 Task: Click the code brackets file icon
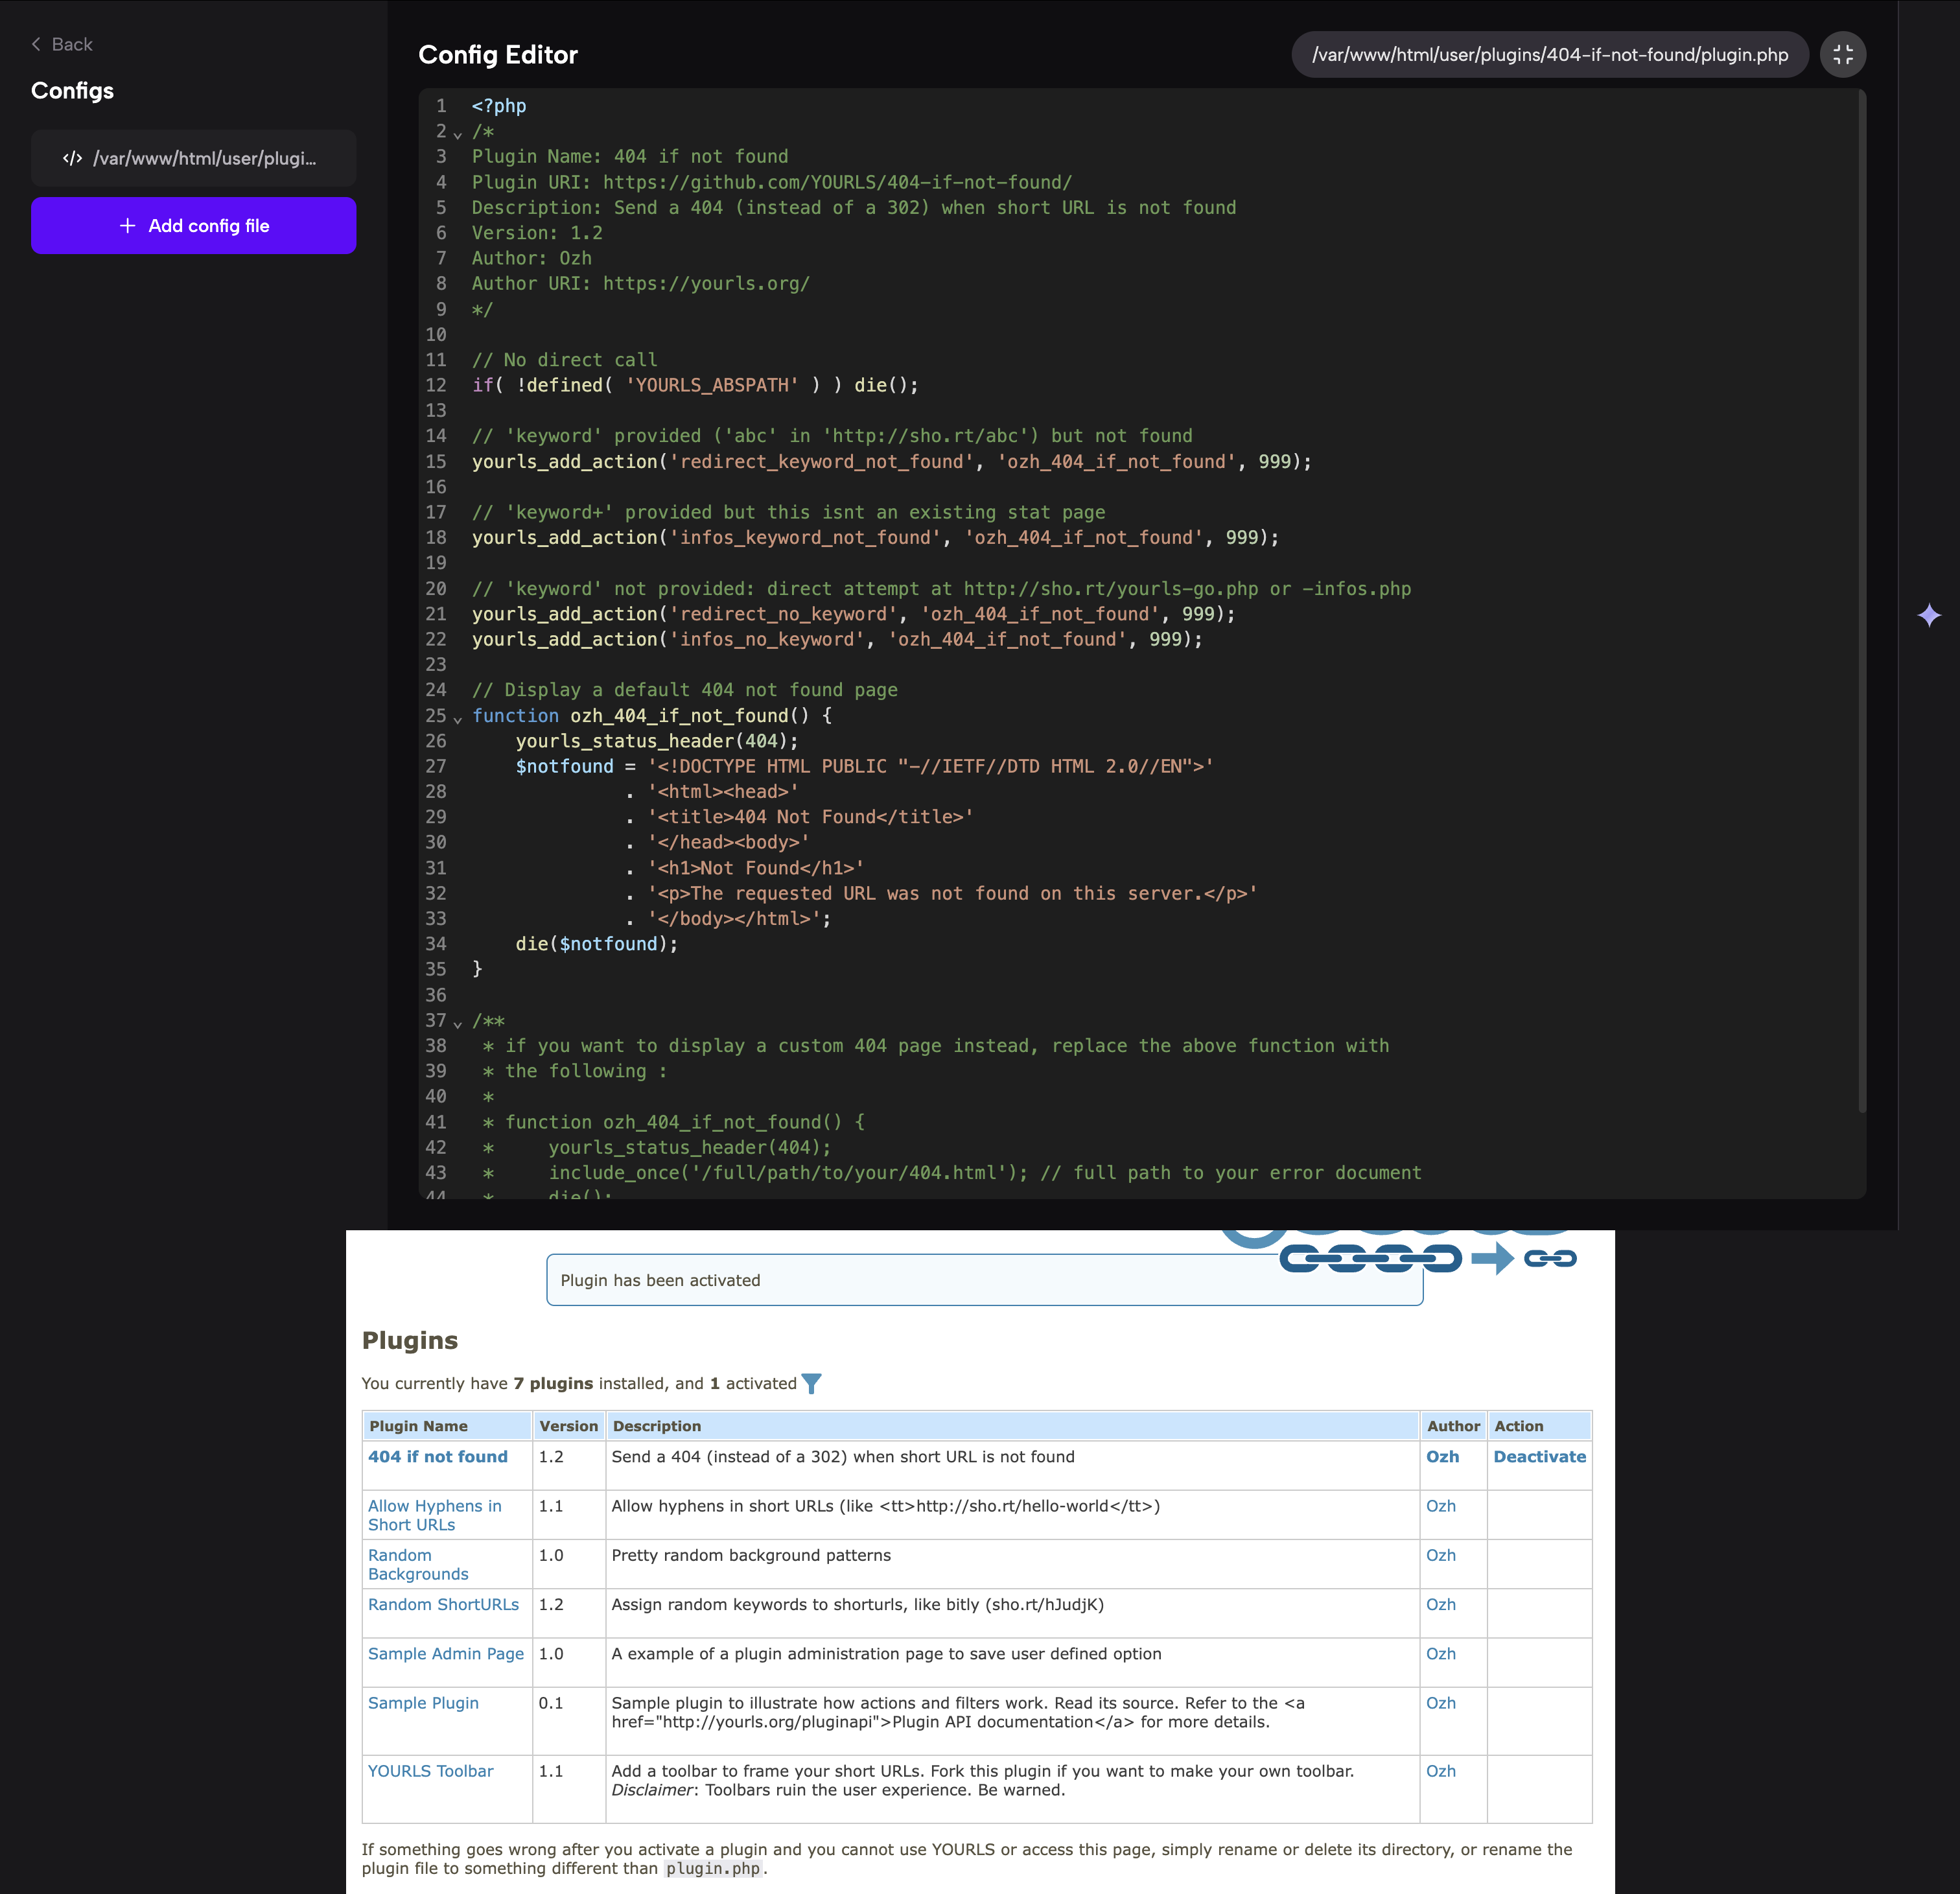pos(72,158)
